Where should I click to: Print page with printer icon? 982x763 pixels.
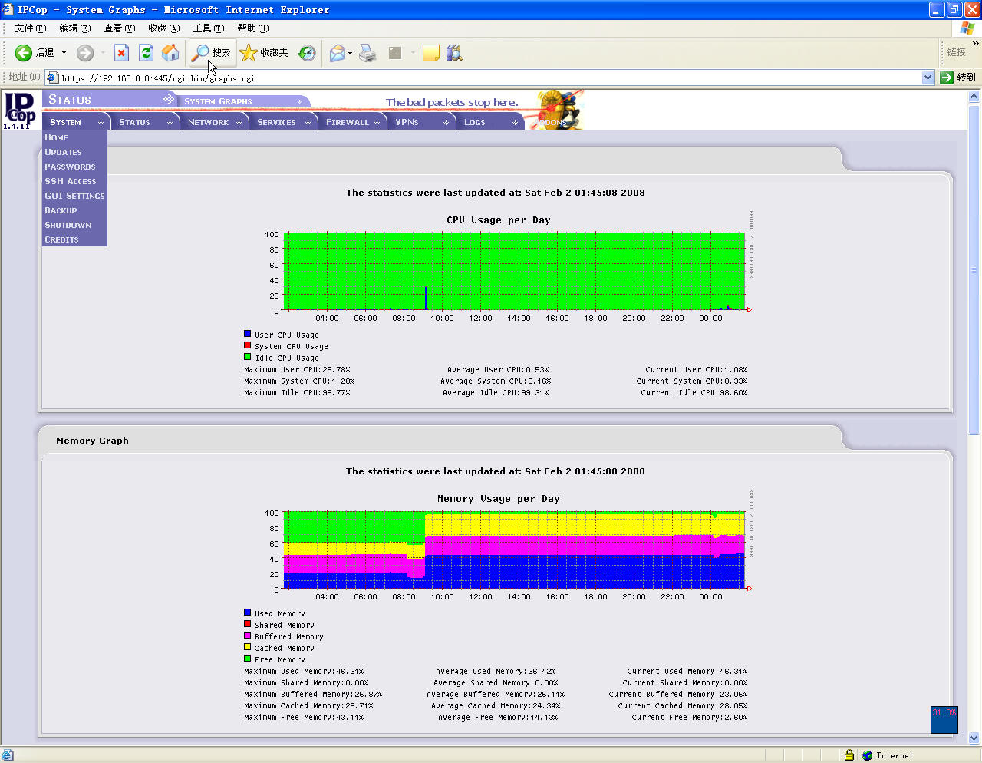click(x=367, y=53)
